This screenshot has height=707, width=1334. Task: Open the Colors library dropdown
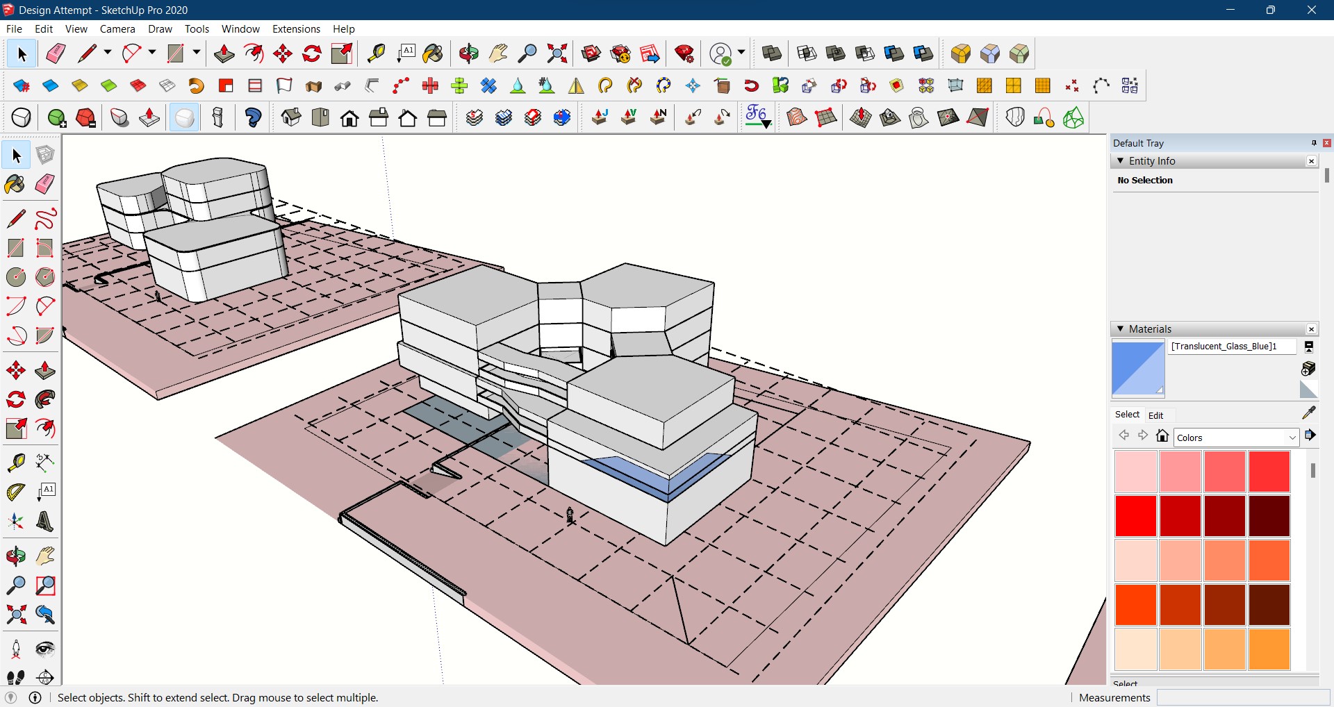(1292, 438)
